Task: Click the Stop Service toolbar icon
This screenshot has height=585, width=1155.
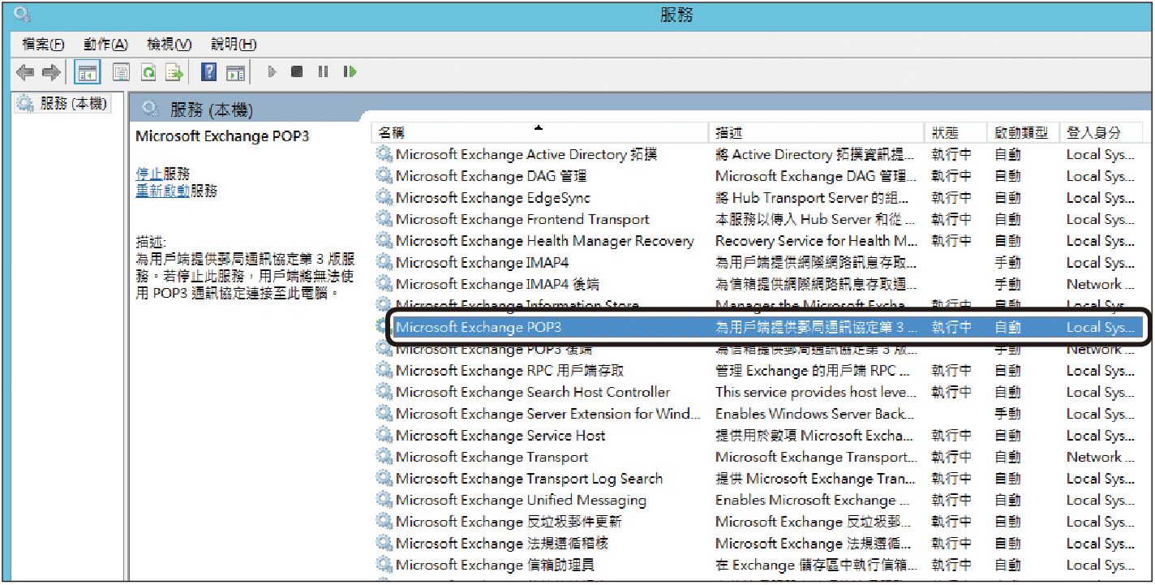Action: (297, 72)
